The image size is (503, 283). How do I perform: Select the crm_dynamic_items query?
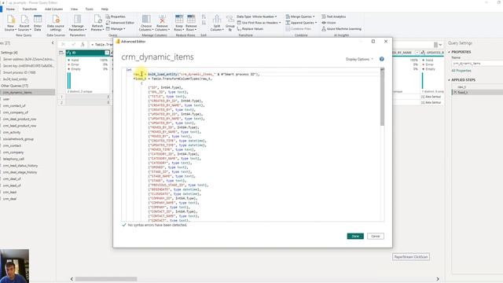[x=28, y=93]
